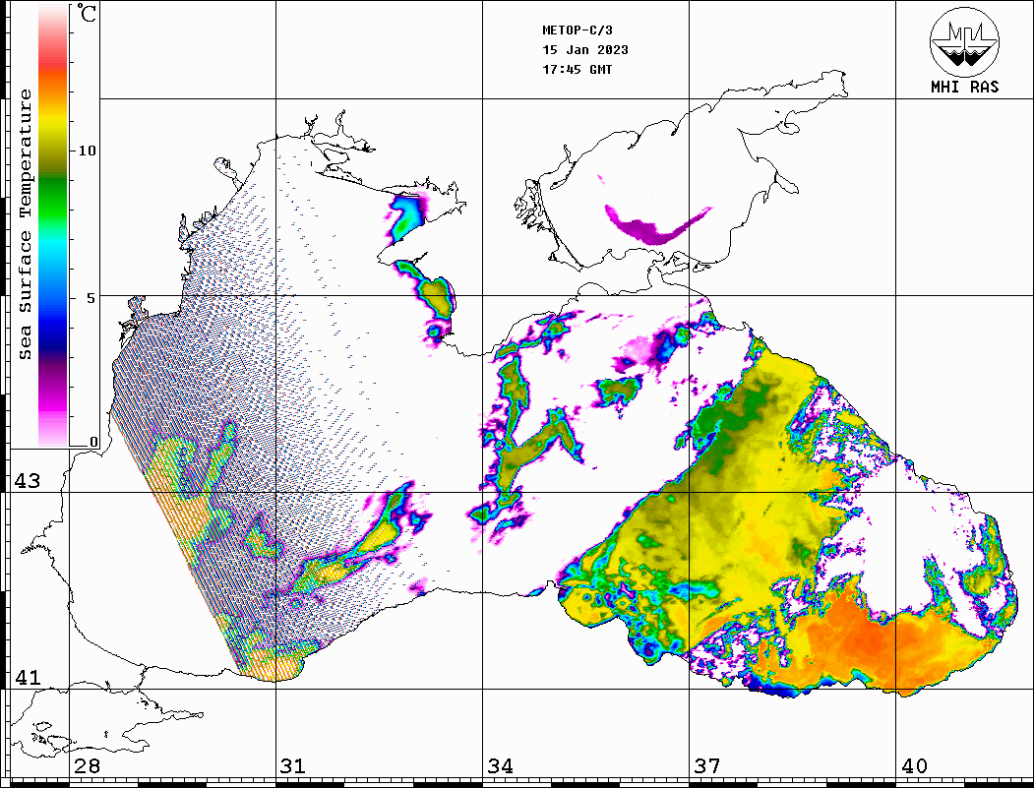Click latitude label 41
Screen dimensions: 1034x788
[27, 677]
